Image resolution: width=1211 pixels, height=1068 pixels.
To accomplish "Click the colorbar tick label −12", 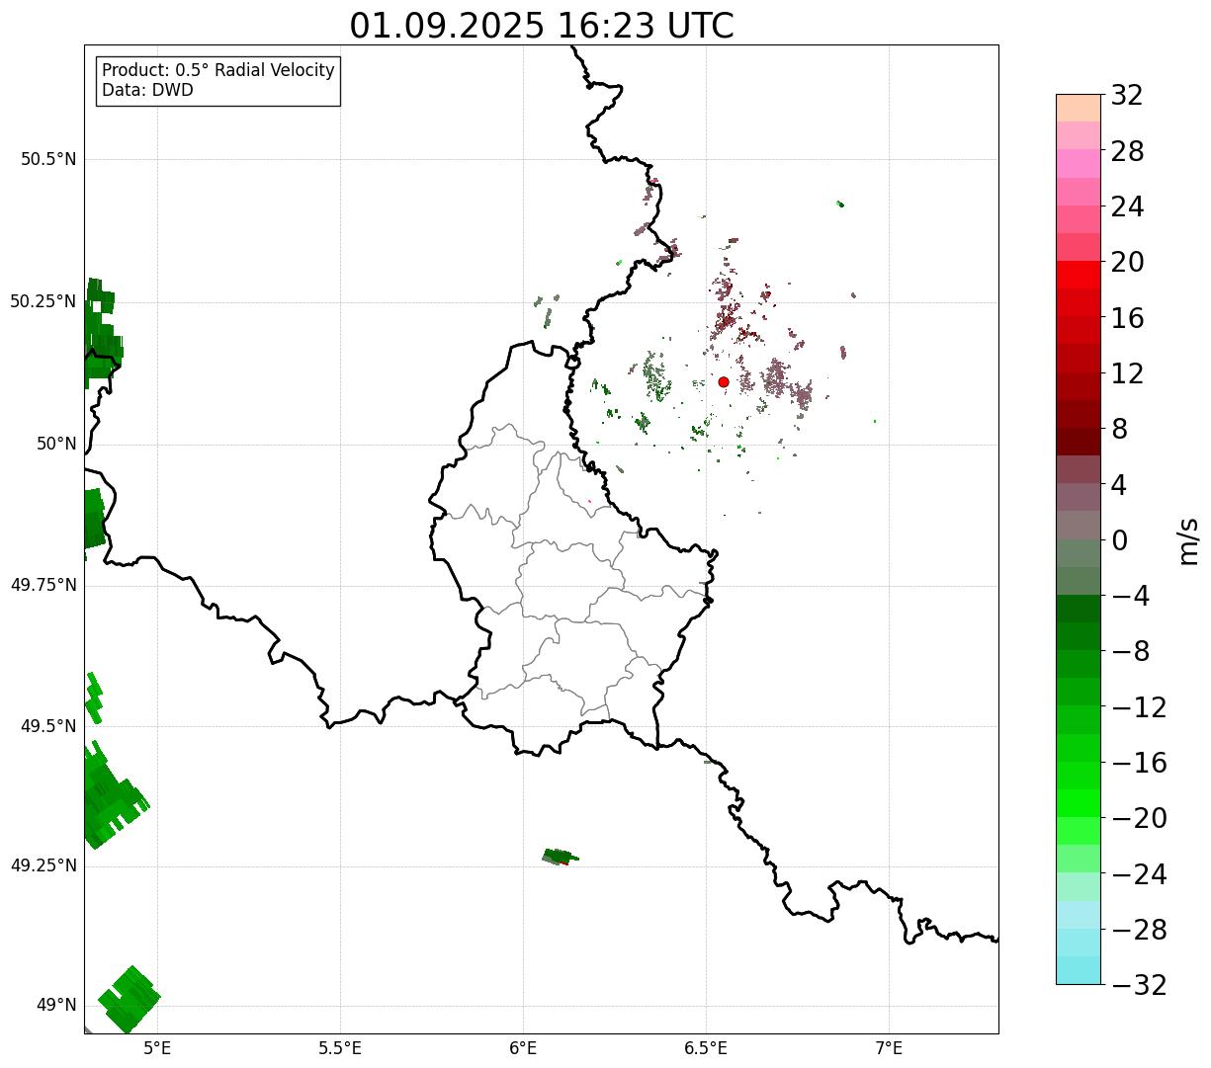I will click(1139, 707).
